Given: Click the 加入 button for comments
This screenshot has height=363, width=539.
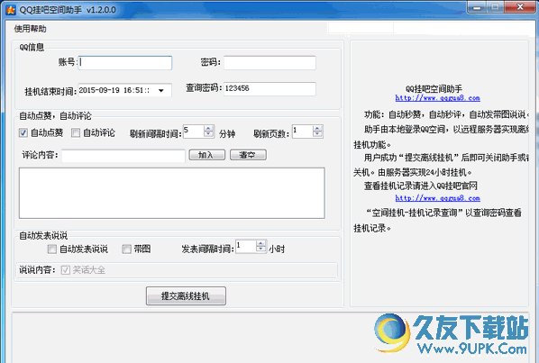Looking at the screenshot, I should 207,155.
